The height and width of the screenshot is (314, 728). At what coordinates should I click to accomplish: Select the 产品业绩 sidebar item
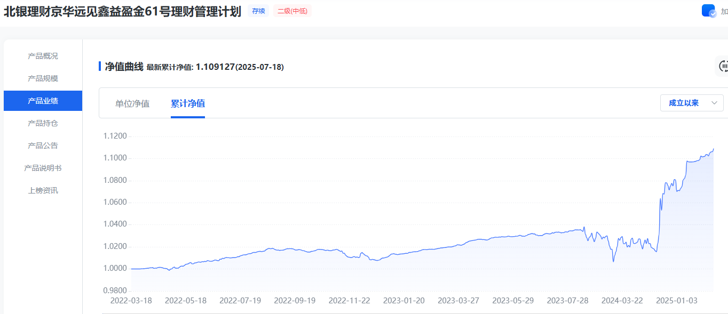[43, 101]
